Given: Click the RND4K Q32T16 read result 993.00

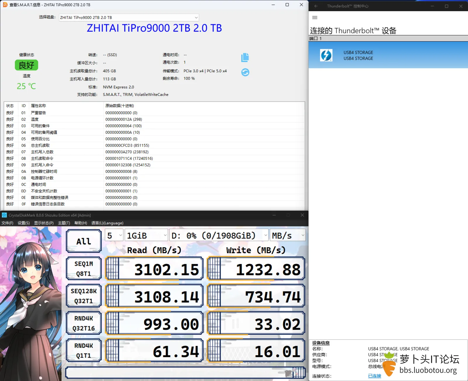Looking at the screenshot, I should point(154,323).
